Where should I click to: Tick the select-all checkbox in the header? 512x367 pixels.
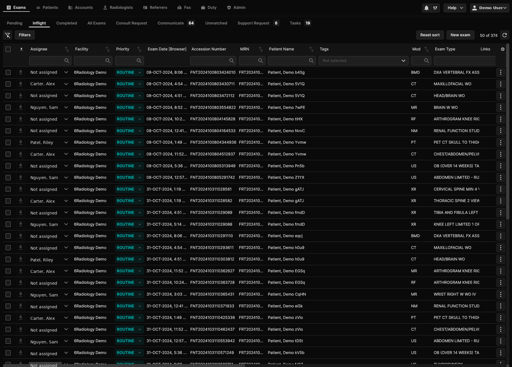[x=8, y=49]
